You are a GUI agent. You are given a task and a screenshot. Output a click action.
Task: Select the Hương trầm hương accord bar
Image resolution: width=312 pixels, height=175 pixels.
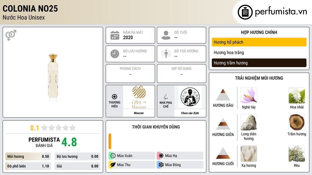[x=259, y=63]
